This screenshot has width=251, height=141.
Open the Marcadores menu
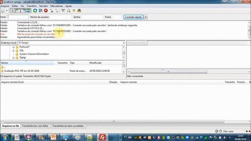pos(56,6)
